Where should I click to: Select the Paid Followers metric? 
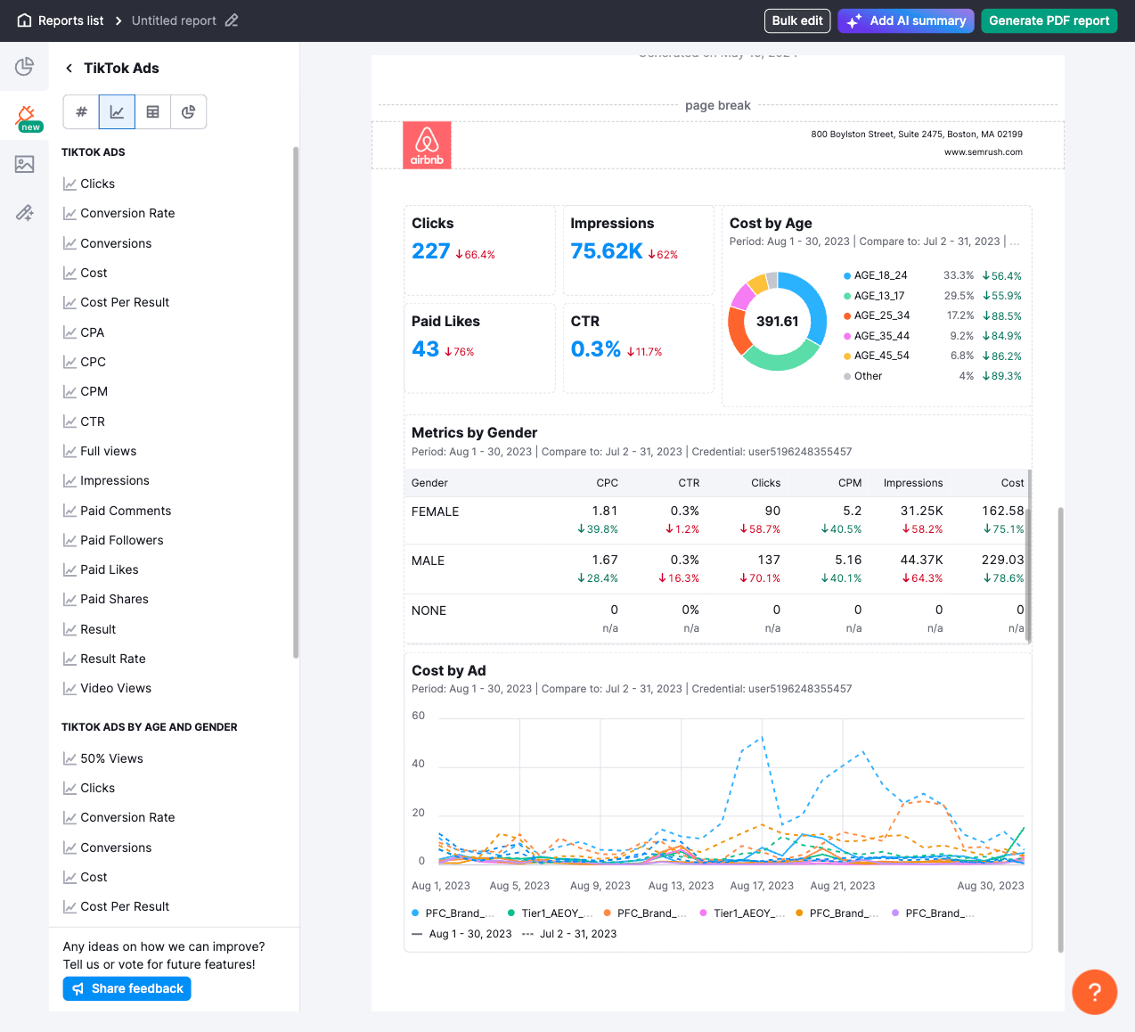[x=121, y=540]
